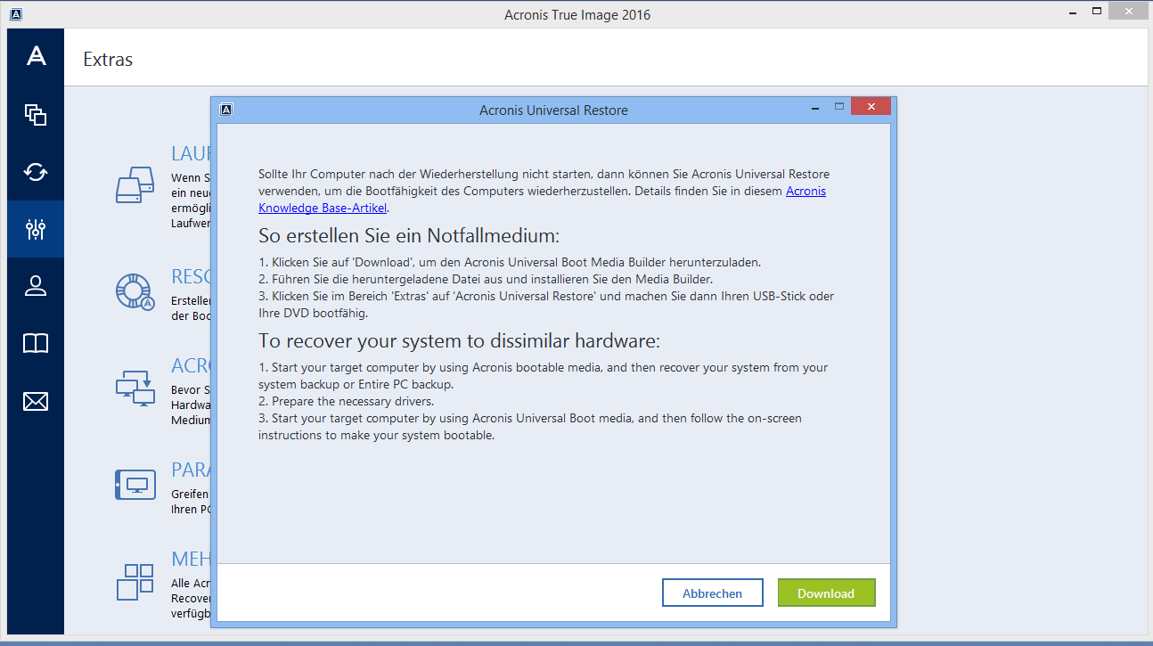The image size is (1153, 646).
Task: Minimize the Acronis Universal Restore dialog
Action: 814,107
